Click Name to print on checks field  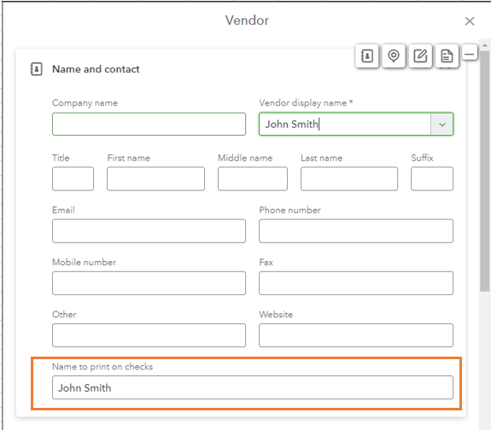click(253, 387)
